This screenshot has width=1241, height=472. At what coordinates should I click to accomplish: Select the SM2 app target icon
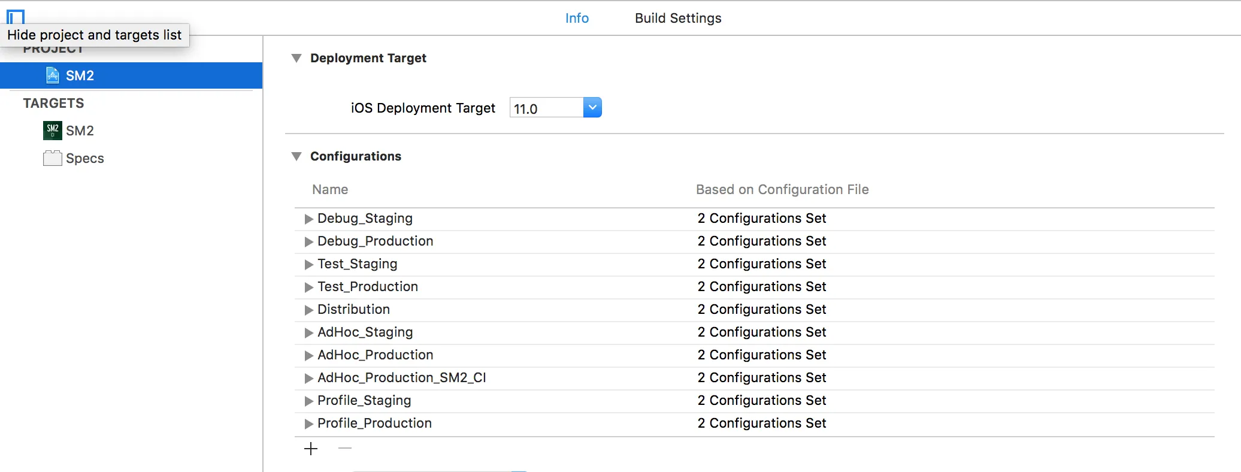click(53, 131)
